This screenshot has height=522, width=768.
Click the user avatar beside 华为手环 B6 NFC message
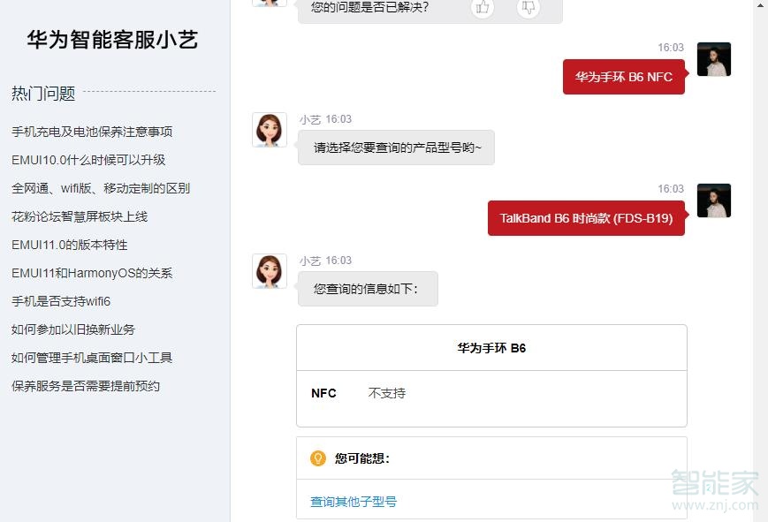coord(713,58)
